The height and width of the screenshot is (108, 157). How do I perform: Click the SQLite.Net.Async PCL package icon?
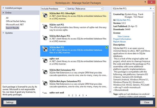45,38
